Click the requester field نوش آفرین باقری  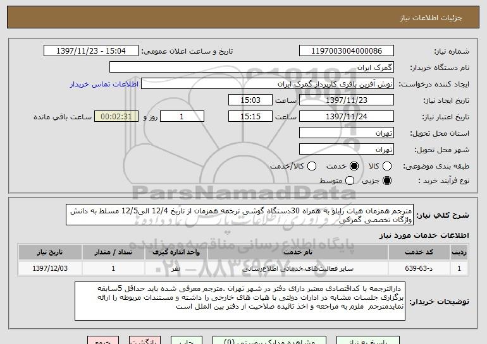268,84
